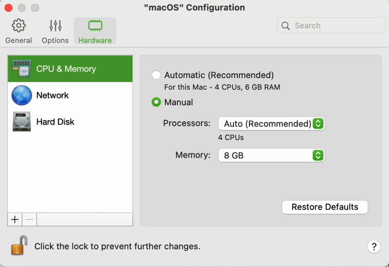Open the Memory 8 GB dropdown
389x267 pixels.
[x=271, y=156]
